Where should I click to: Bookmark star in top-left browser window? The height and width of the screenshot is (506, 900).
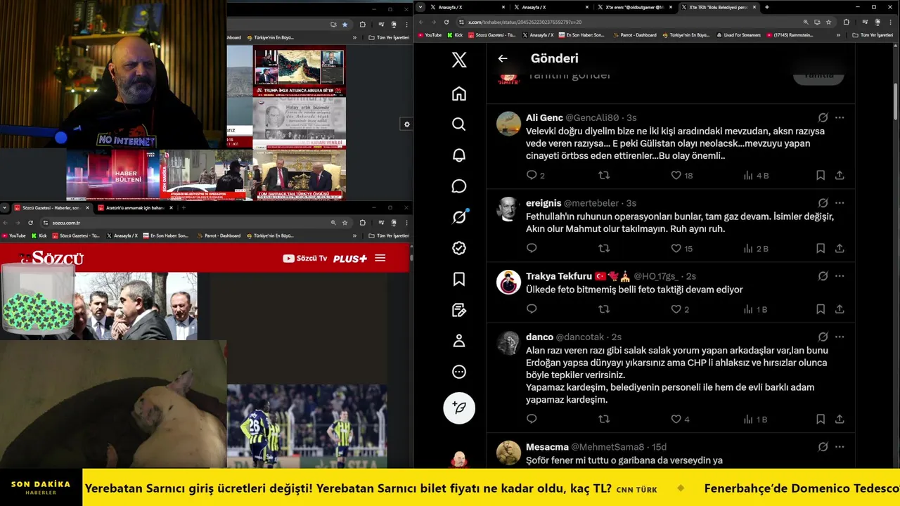tap(345, 24)
